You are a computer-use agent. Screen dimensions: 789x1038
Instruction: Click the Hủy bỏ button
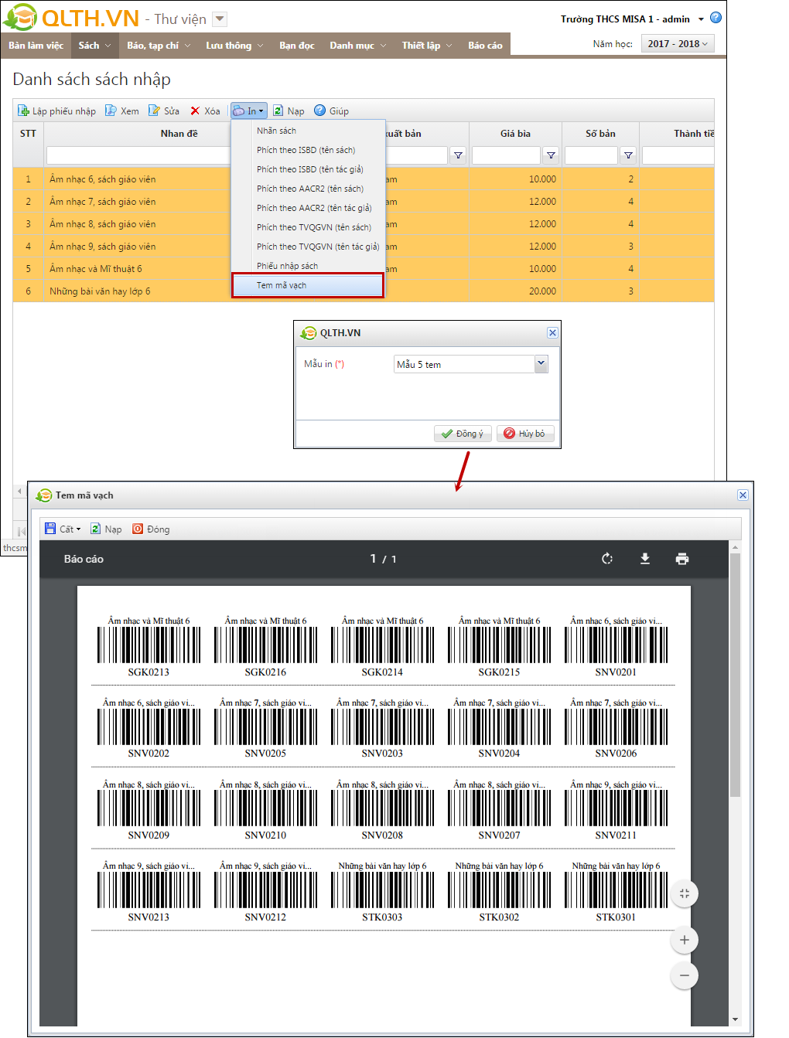(x=525, y=434)
